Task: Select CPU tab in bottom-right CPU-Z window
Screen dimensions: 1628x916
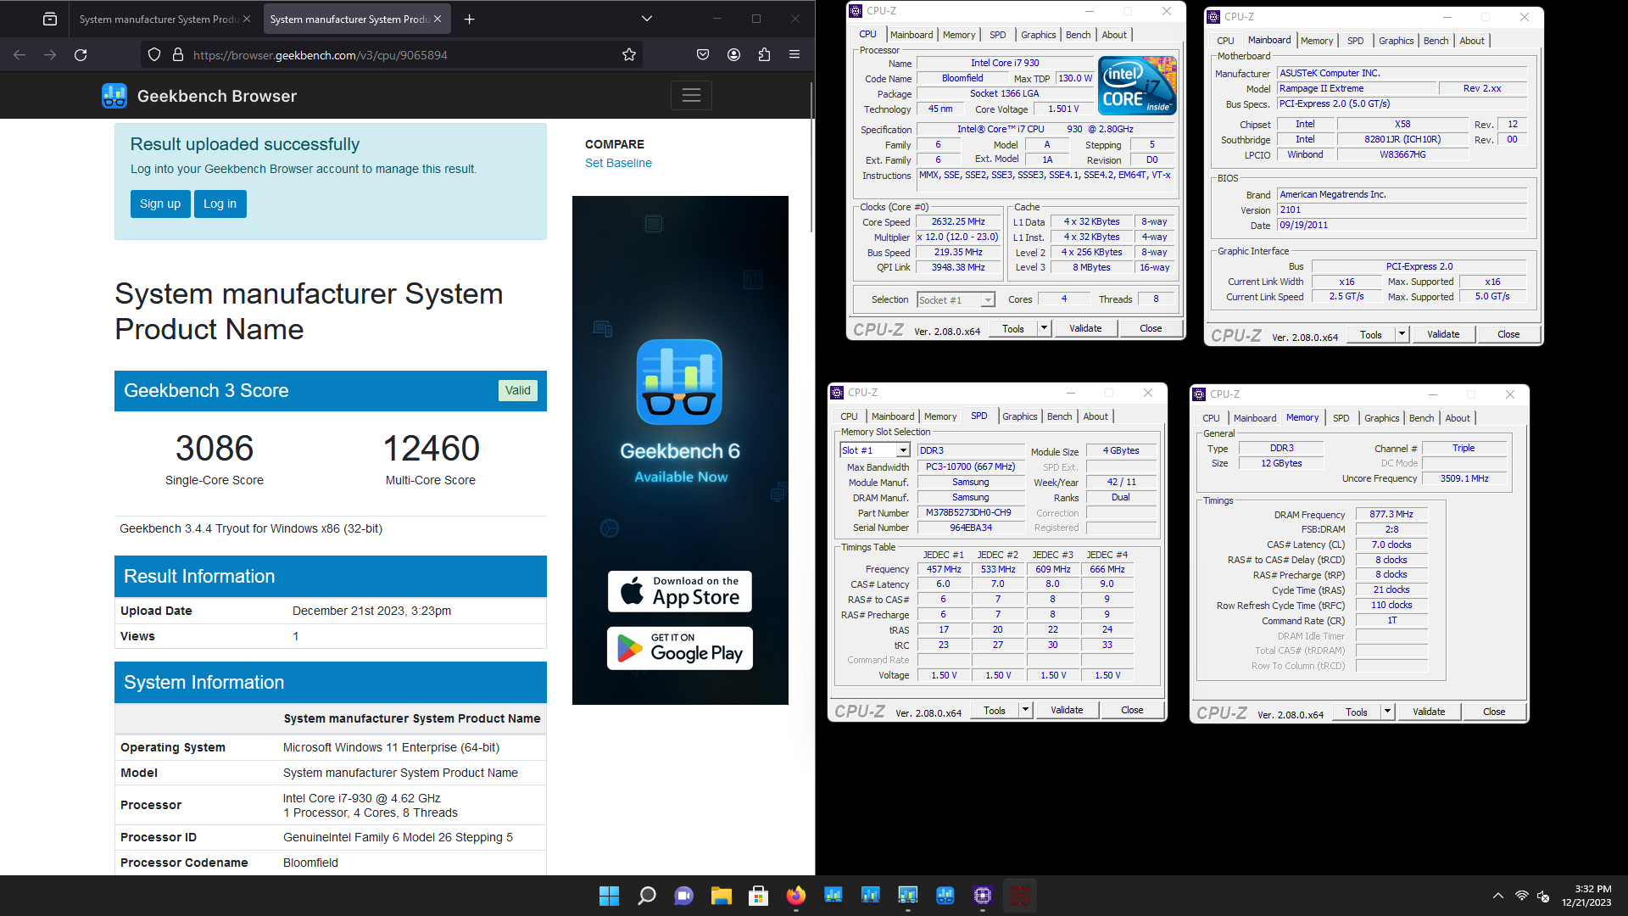Action: [x=1211, y=418]
